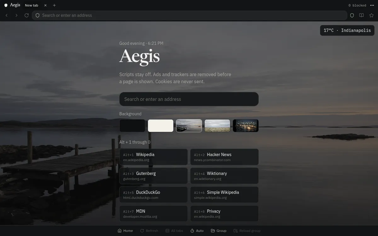
Task: Open the Hacker News shortcut tile
Action: coord(224,157)
